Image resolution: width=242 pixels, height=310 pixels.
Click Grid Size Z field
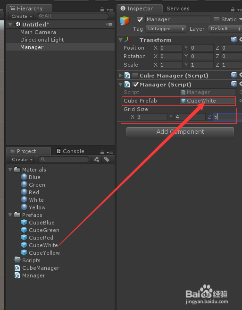227,117
